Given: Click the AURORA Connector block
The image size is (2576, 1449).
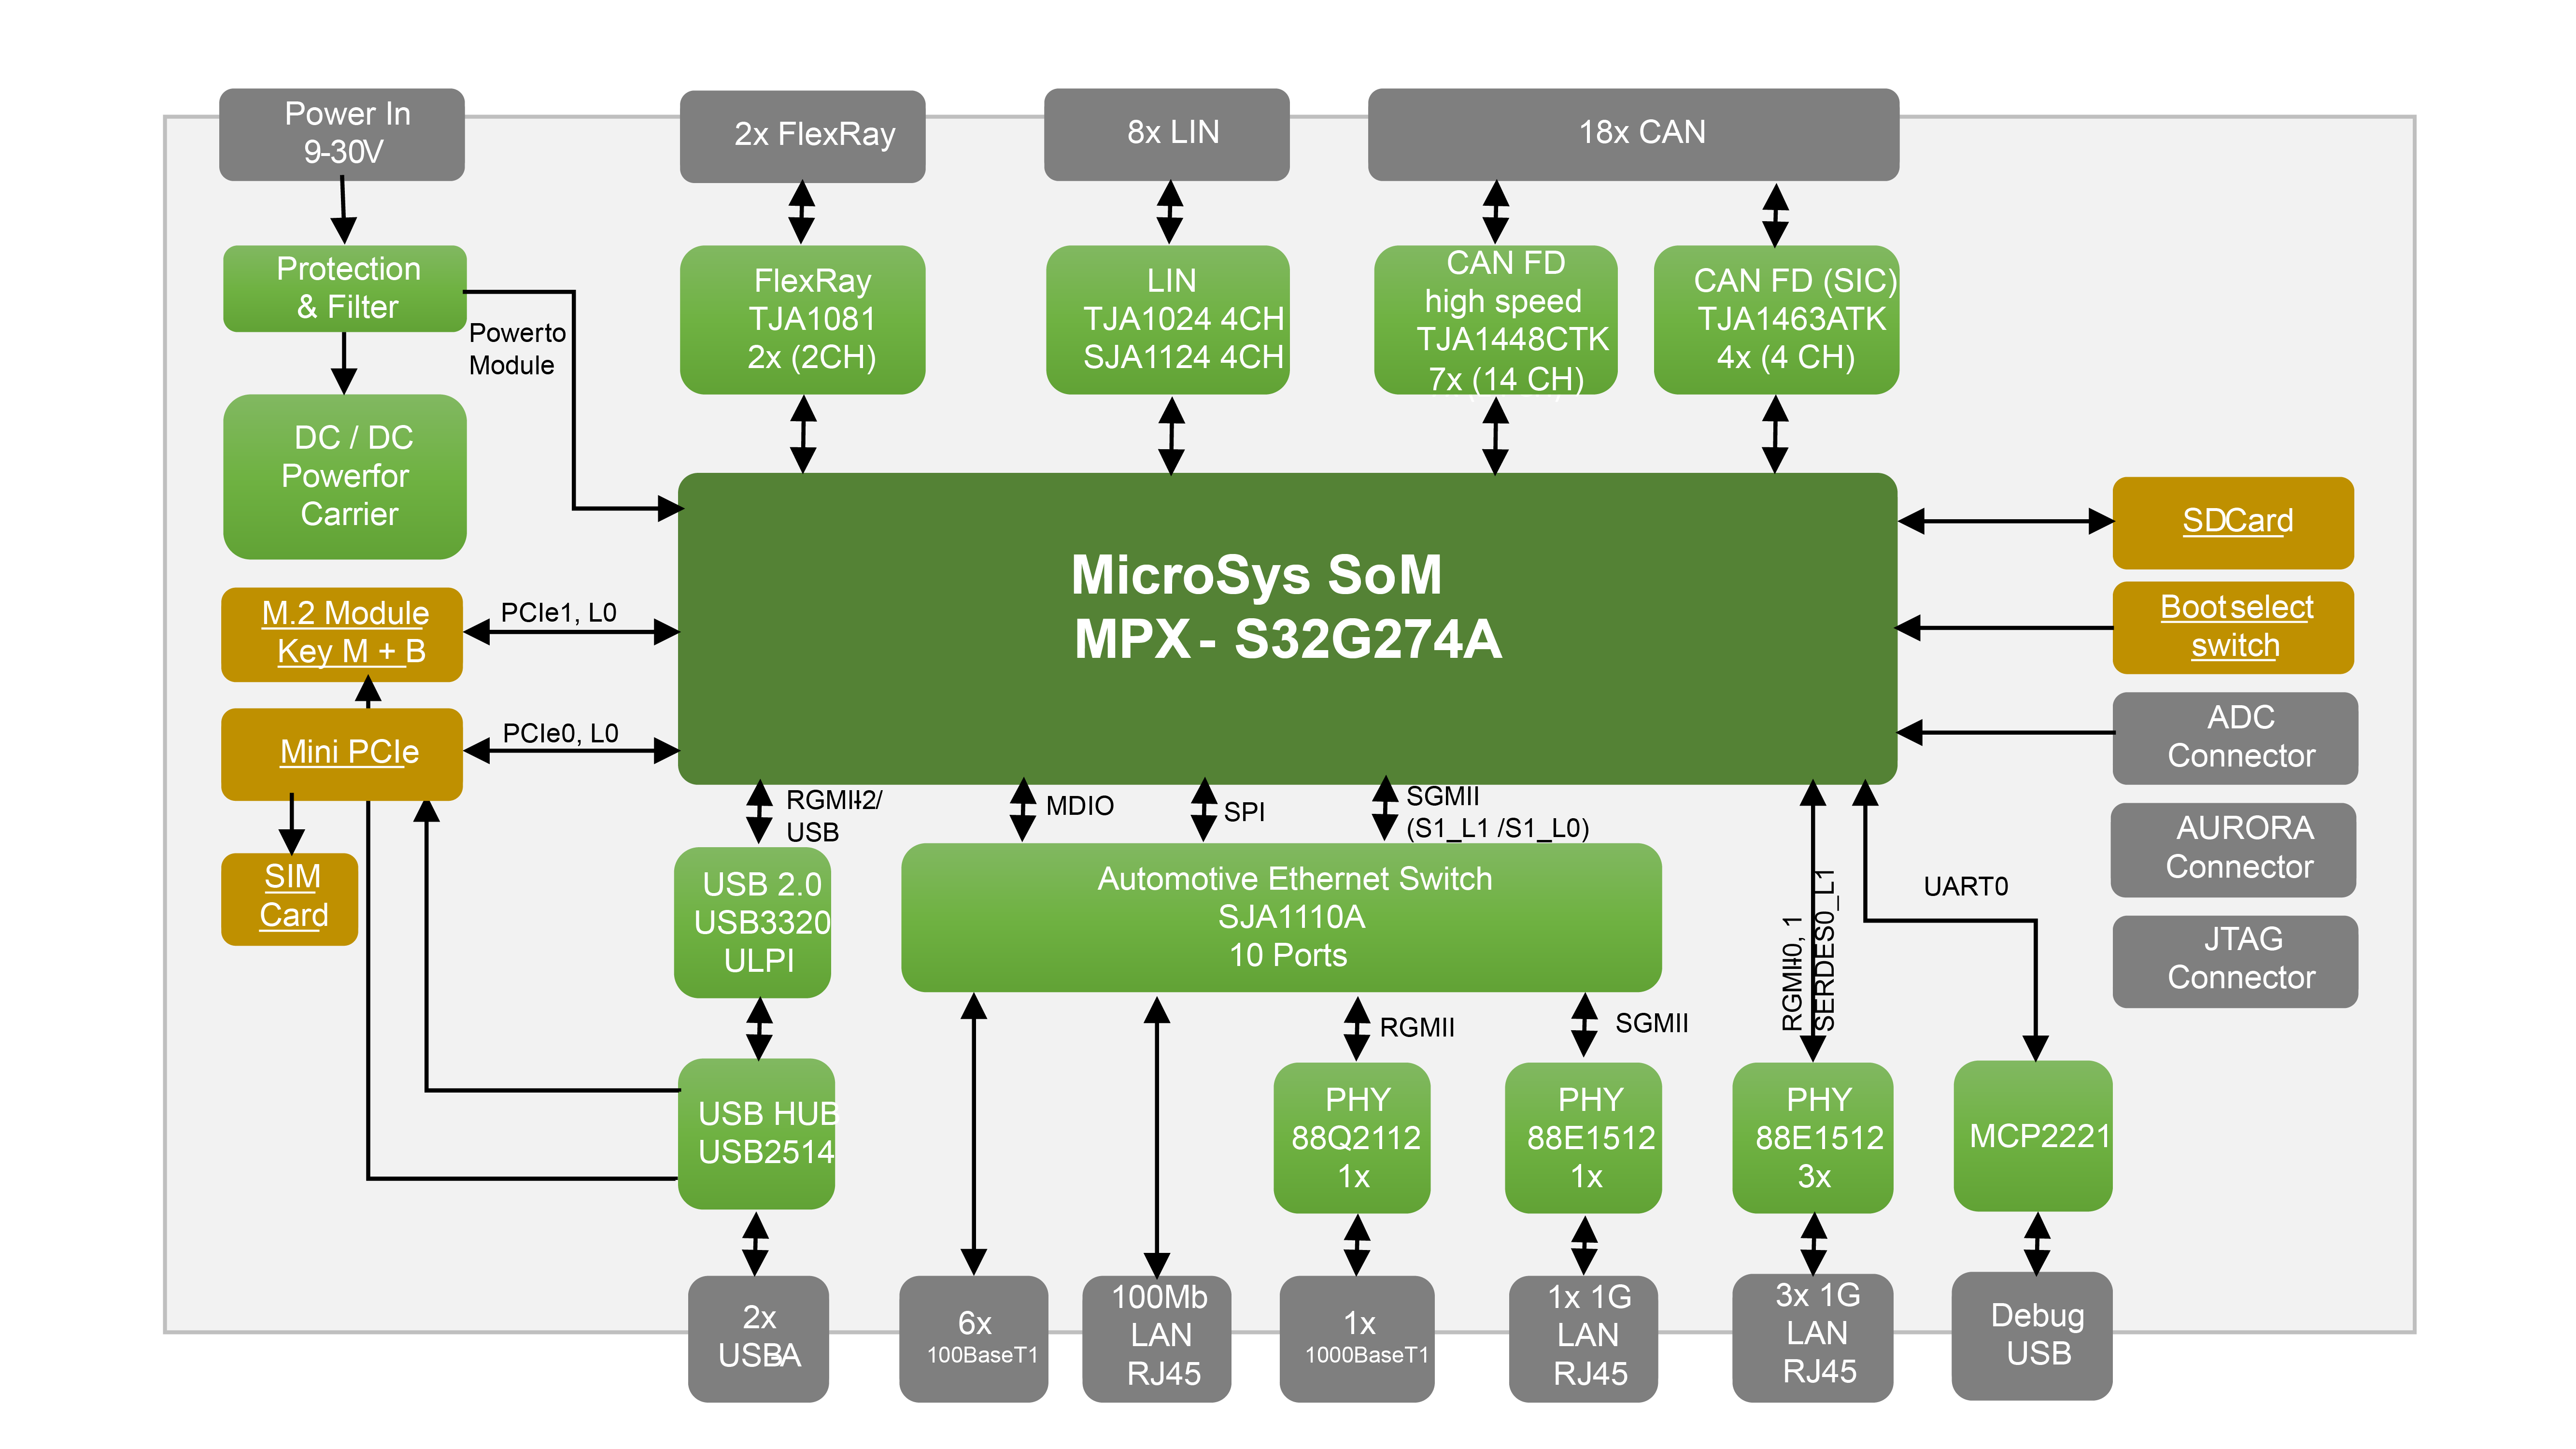Looking at the screenshot, I should 2234,849.
